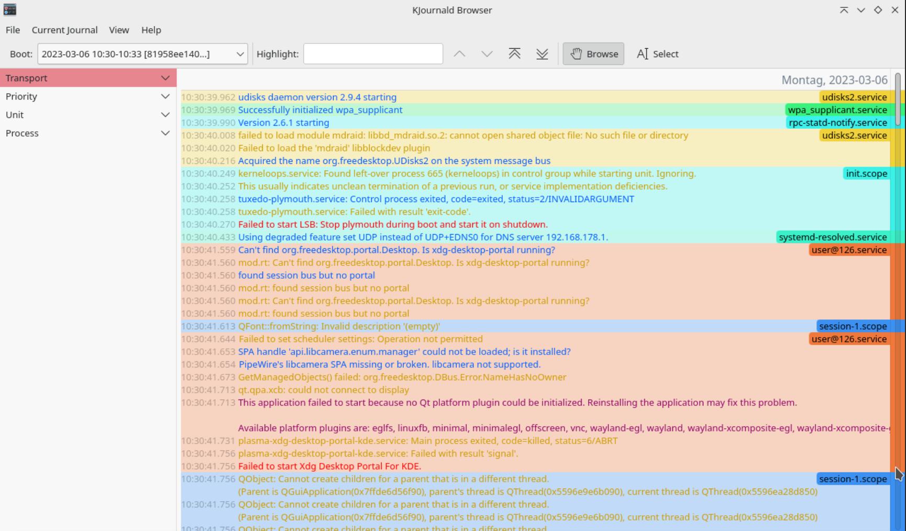Select 'SPA handle api.libcamera.enum.manager' entry
The image size is (906, 531).
404,351
